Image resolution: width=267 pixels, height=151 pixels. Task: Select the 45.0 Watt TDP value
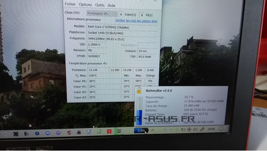point(147,56)
